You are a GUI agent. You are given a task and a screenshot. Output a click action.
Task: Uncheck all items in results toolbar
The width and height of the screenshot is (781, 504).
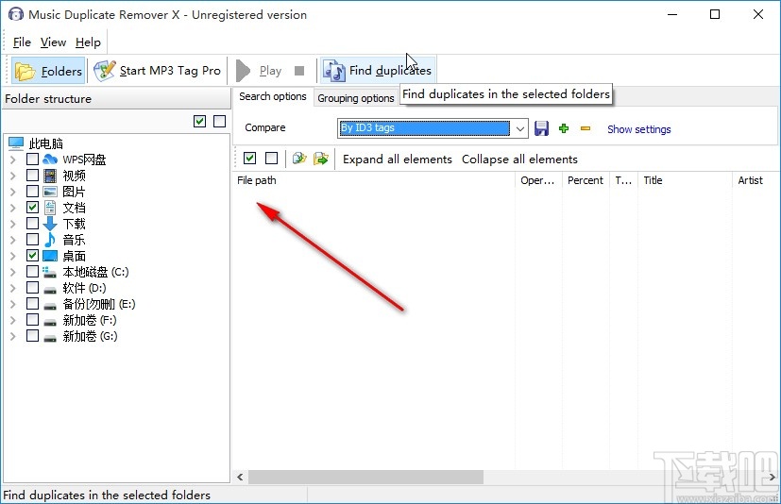point(271,159)
